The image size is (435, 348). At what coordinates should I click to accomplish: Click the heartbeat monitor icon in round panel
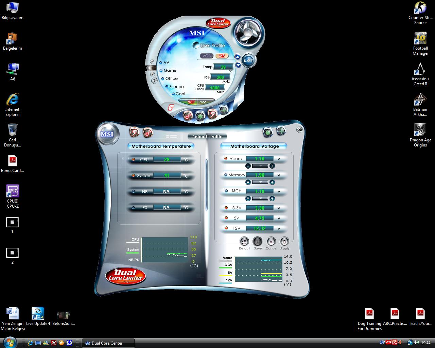[x=224, y=110]
